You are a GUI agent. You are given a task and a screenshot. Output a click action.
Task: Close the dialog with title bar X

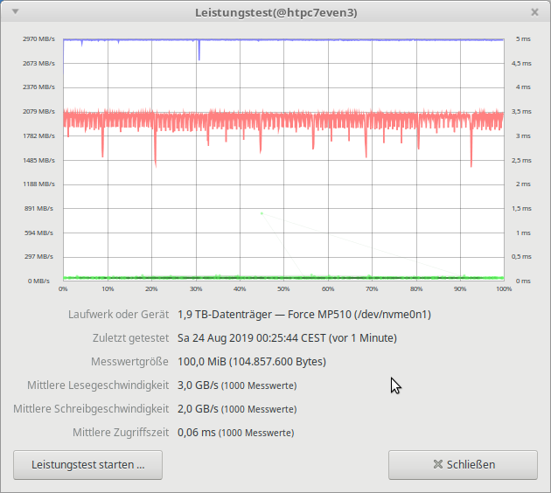pyautogui.click(x=534, y=13)
